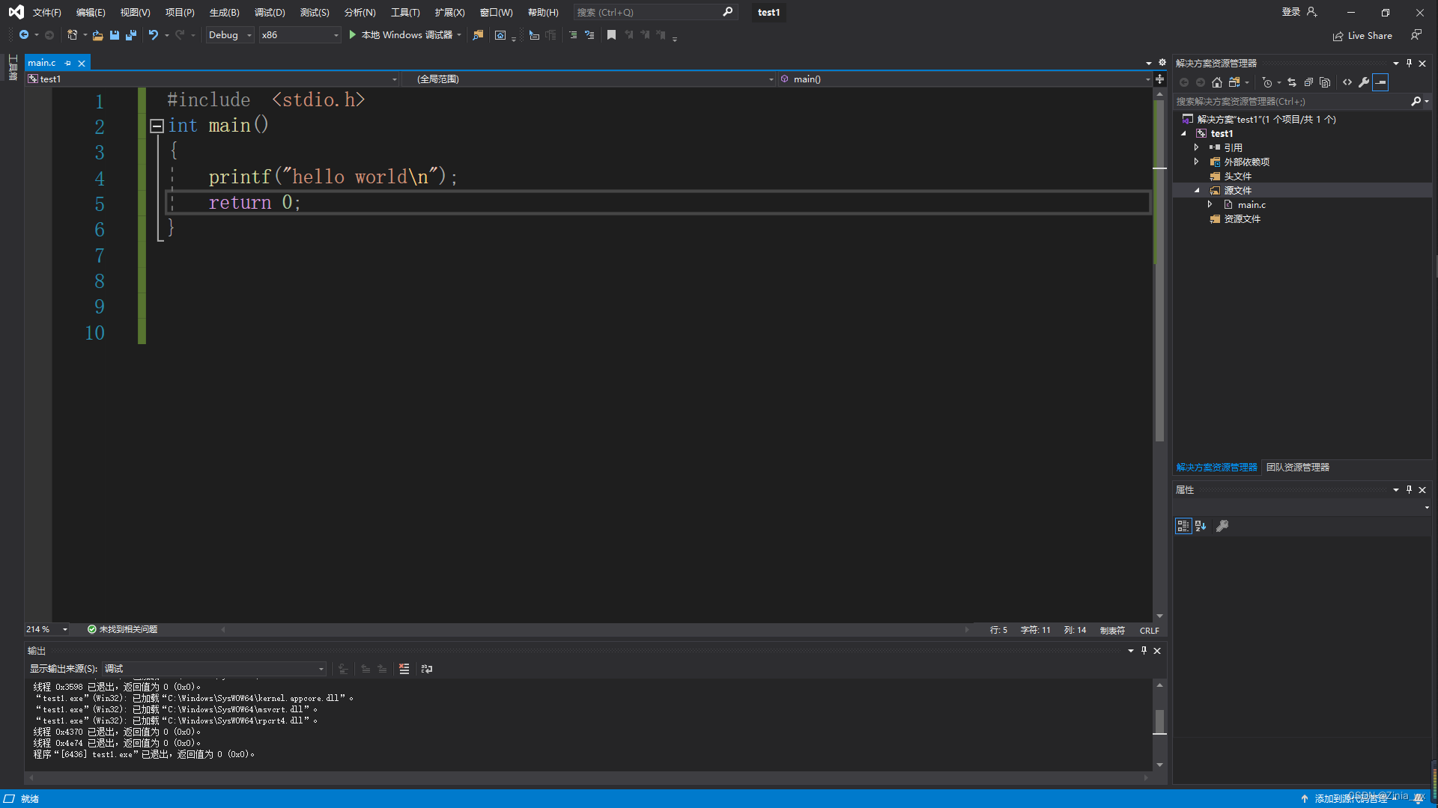Click the Undo icon on the toolbar
The height and width of the screenshot is (808, 1438).
point(153,34)
